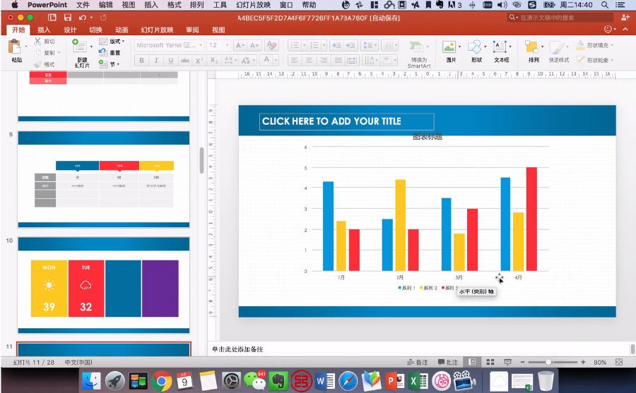636x393 pixels.
Task: Toggle Italic formatting button
Action: click(x=156, y=61)
